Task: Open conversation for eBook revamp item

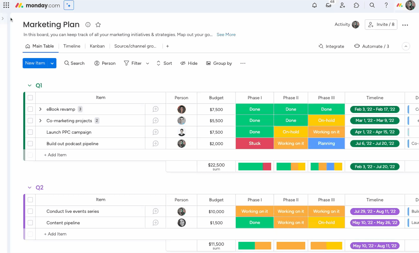Action: click(x=155, y=109)
